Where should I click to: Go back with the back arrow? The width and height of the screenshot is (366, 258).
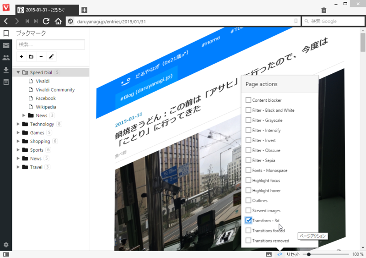(6, 21)
